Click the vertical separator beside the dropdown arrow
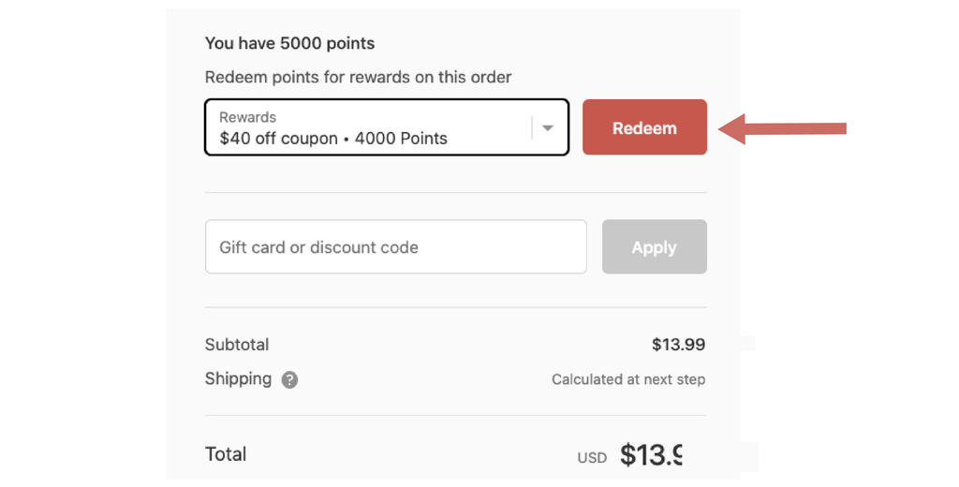Image resolution: width=959 pixels, height=487 pixels. pyautogui.click(x=532, y=128)
